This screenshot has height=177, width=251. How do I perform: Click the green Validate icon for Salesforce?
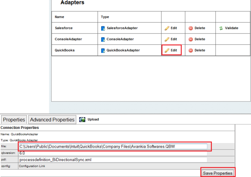coord(221,28)
